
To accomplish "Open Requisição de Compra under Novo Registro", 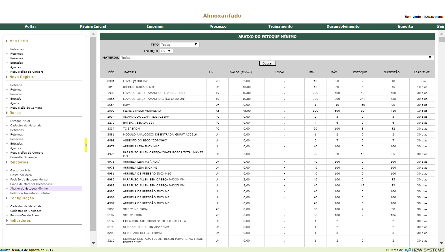I will tap(26, 108).
